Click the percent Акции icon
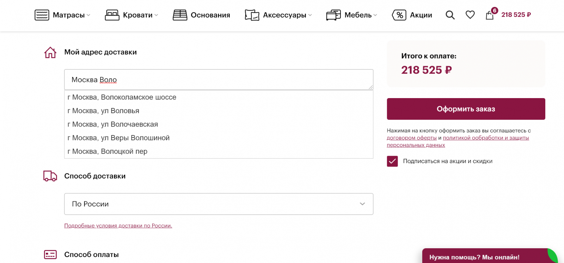This screenshot has height=263, width=564. (x=399, y=15)
